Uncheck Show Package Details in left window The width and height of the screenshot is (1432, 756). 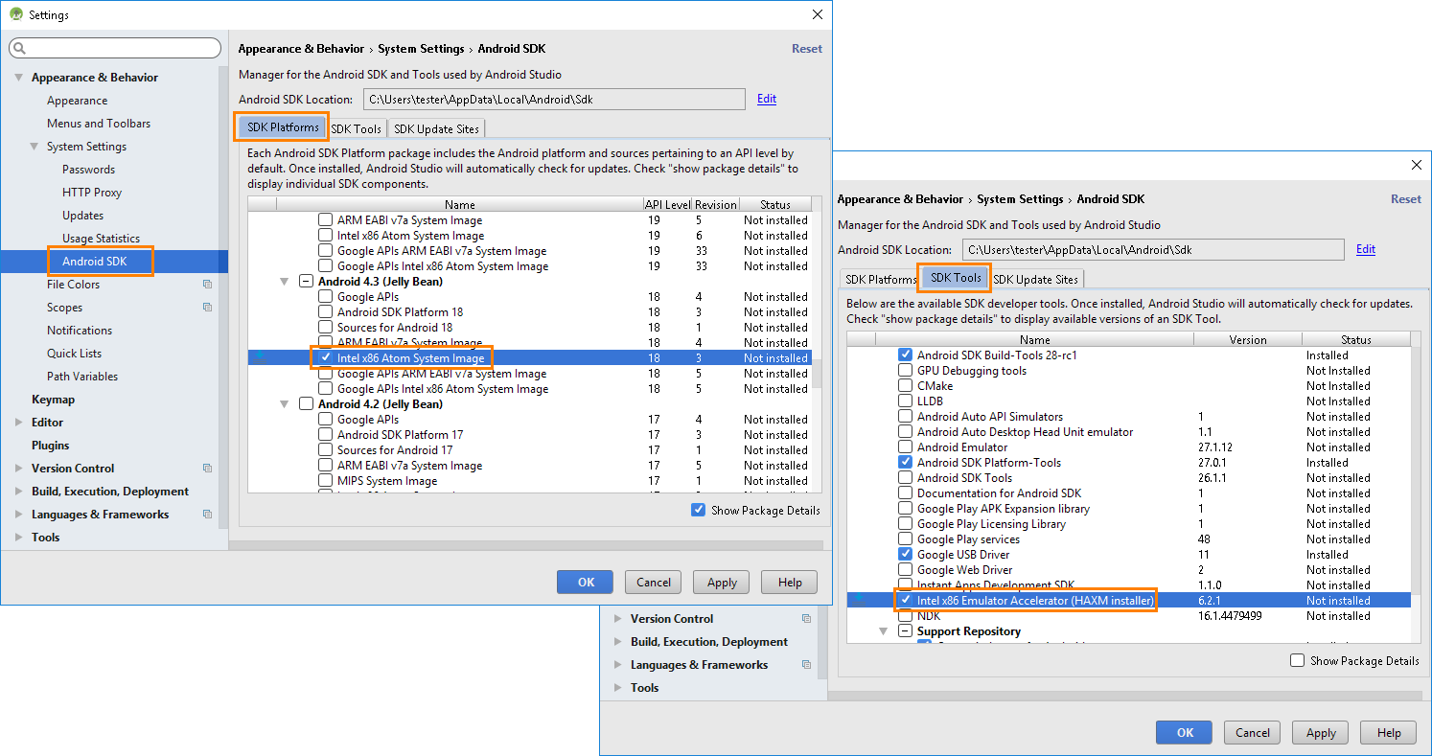tap(698, 511)
